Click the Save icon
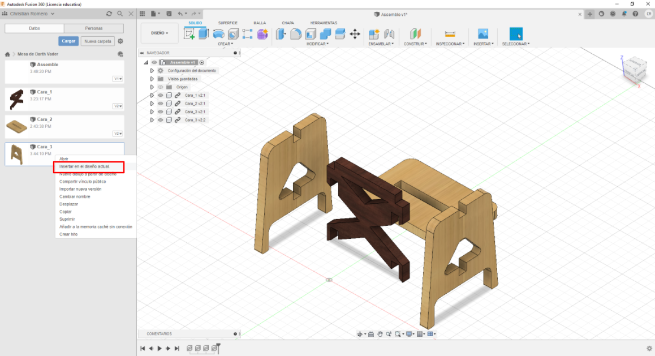Image resolution: width=655 pixels, height=356 pixels. (169, 14)
